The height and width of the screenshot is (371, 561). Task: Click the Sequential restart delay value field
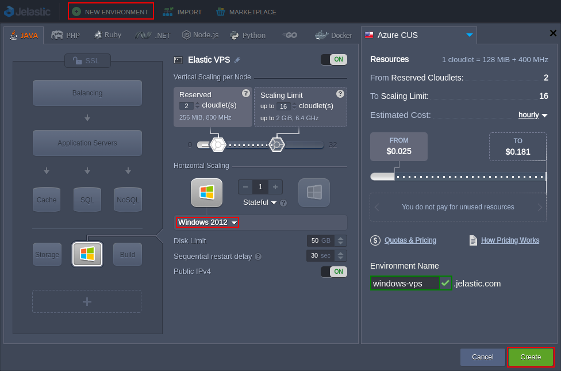pyautogui.click(x=321, y=256)
